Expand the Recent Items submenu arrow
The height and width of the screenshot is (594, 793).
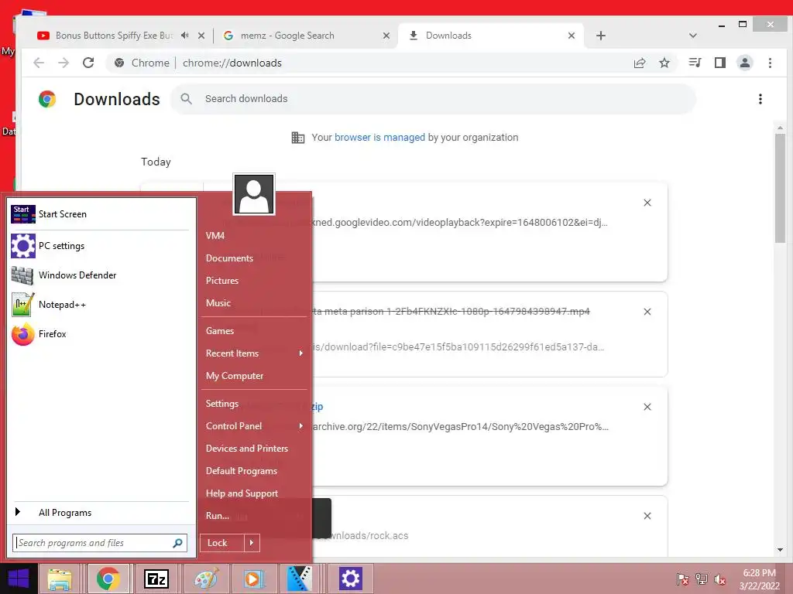[x=301, y=353]
